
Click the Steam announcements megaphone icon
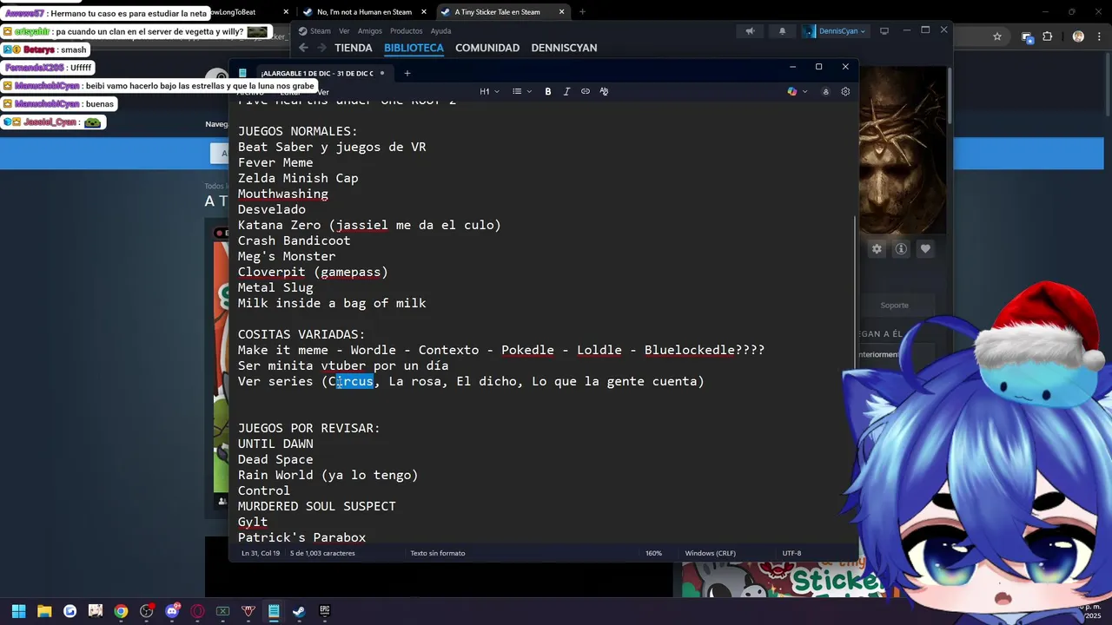click(x=750, y=31)
